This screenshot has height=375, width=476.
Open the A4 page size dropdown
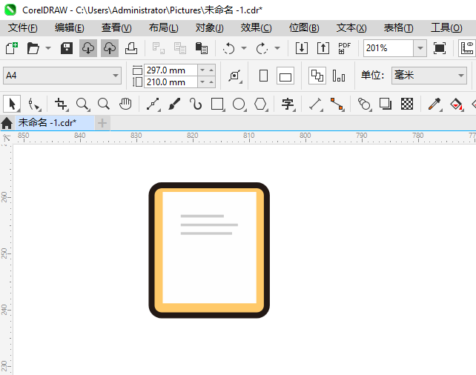coord(62,76)
